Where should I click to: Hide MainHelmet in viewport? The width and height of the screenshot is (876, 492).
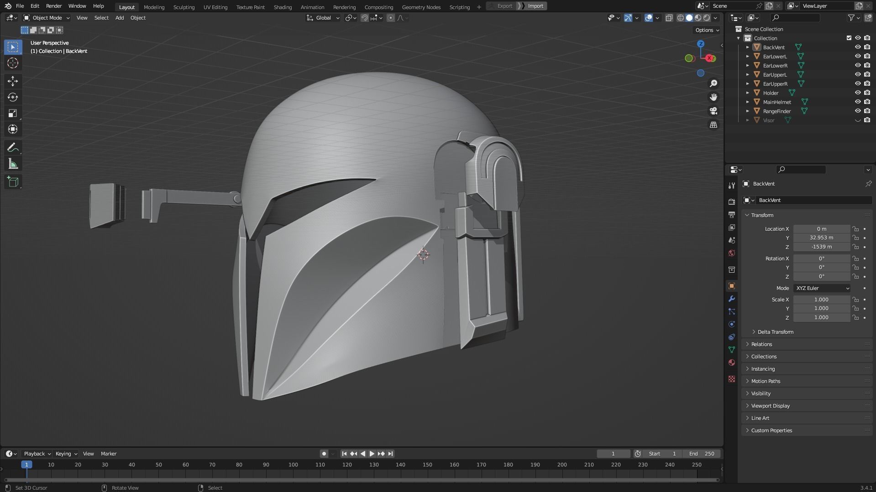click(858, 102)
